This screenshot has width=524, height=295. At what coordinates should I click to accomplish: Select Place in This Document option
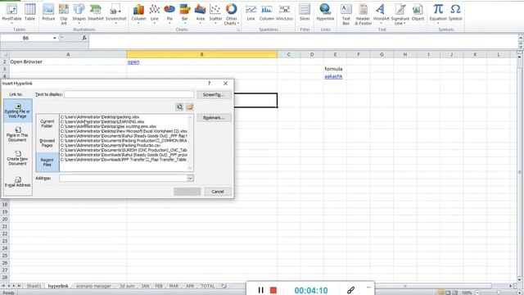click(x=18, y=134)
